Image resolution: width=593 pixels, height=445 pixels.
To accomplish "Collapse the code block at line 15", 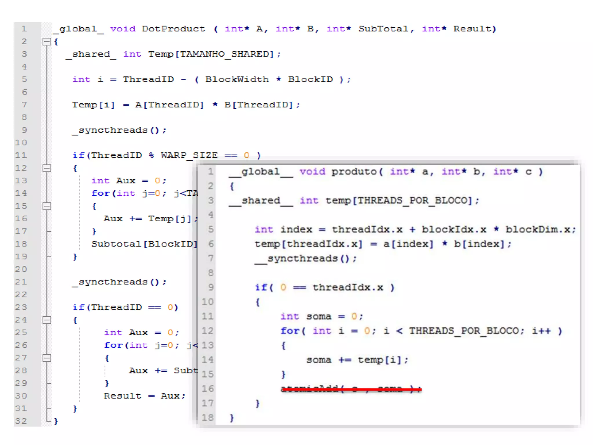I will 47,206.
